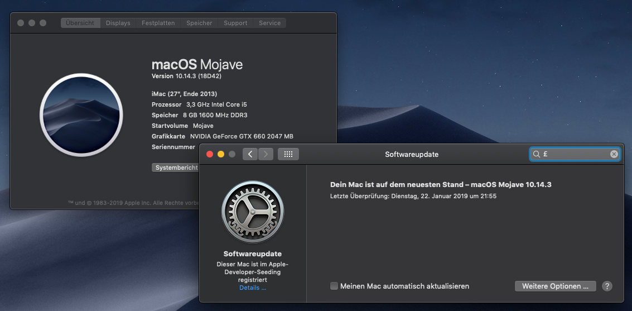Click the Apple copyright footer text

[133, 203]
